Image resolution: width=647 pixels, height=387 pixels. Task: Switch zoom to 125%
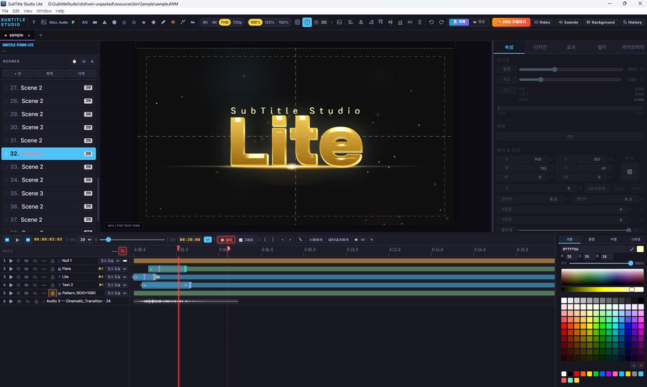269,22
